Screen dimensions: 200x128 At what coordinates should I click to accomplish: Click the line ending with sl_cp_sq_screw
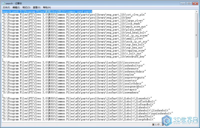(x=75, y=35)
